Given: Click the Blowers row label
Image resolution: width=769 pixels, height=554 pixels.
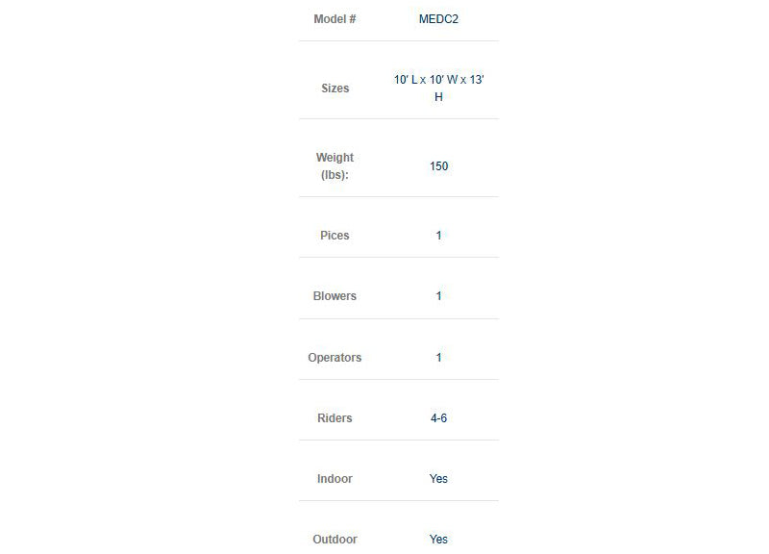Looking at the screenshot, I should click(335, 296).
